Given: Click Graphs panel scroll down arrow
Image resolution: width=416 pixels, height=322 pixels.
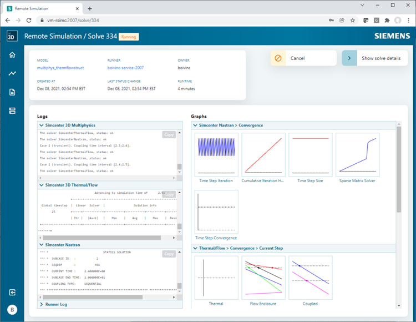Looking at the screenshot, I should pyautogui.click(x=399, y=306).
